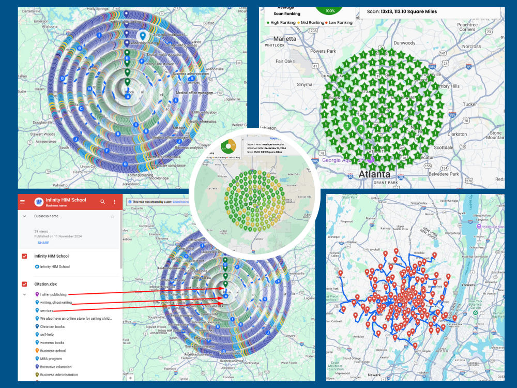The height and width of the screenshot is (388, 517).
Task: Uncheck the Citation.xlsx layer checkbox
Action: 24,284
